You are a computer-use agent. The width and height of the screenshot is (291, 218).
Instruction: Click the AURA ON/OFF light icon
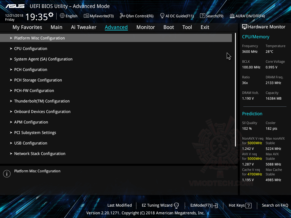coord(232,16)
